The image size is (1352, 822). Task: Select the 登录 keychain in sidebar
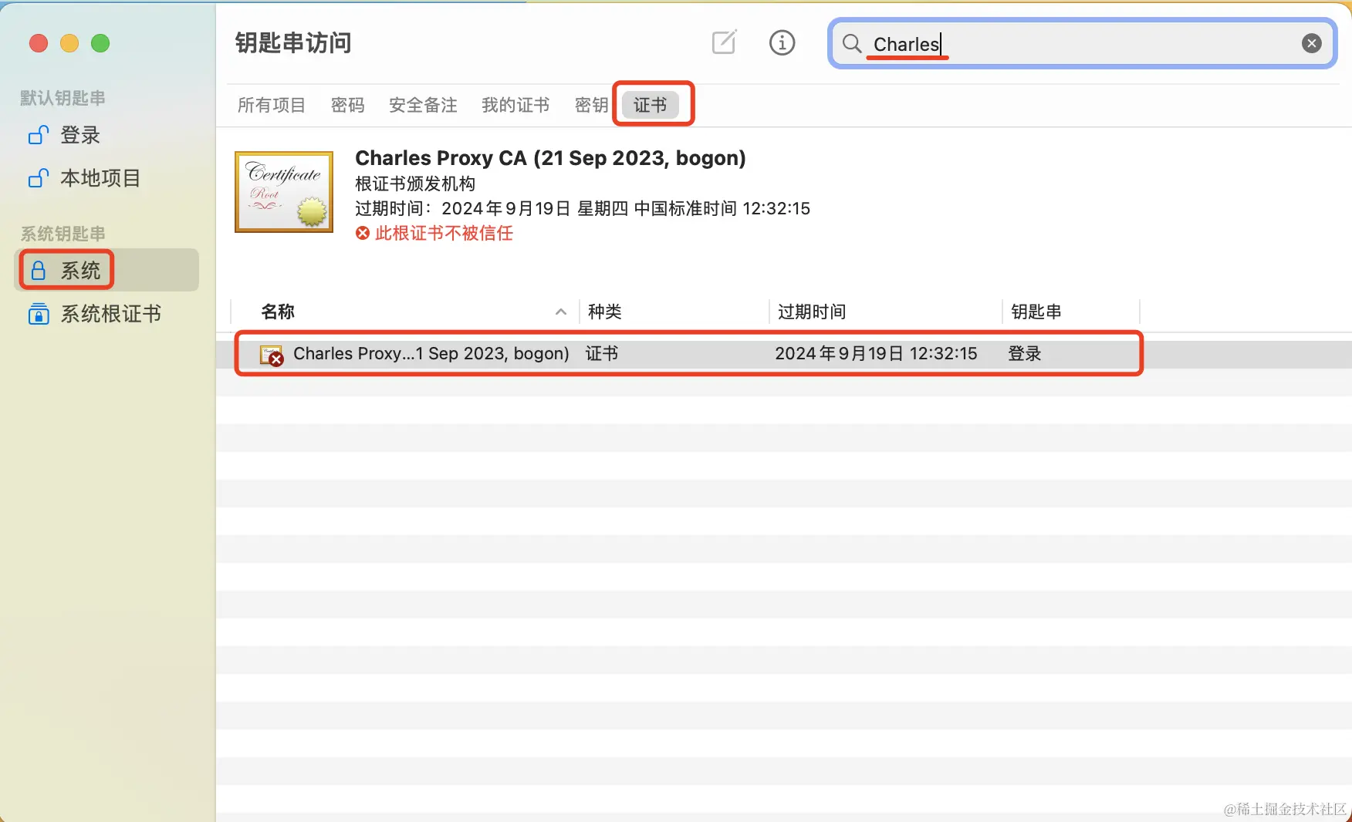[x=106, y=135]
